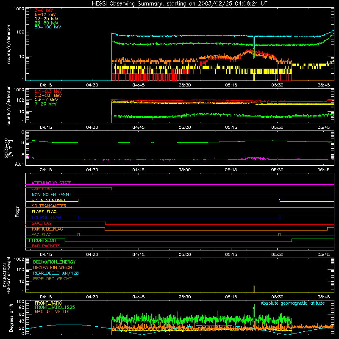This screenshot has width=339, height=339.
Task: Select the GAP_FLAG label
Action: click(42, 189)
